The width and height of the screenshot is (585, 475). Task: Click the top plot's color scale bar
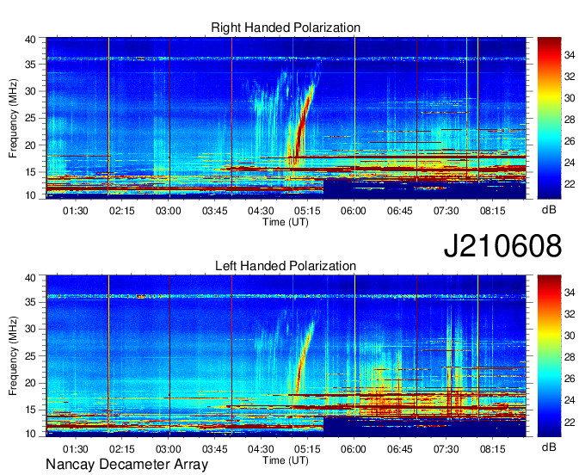pyautogui.click(x=549, y=118)
